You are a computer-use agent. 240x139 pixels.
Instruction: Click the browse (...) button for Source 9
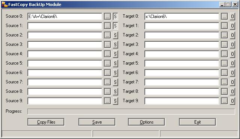107,101
